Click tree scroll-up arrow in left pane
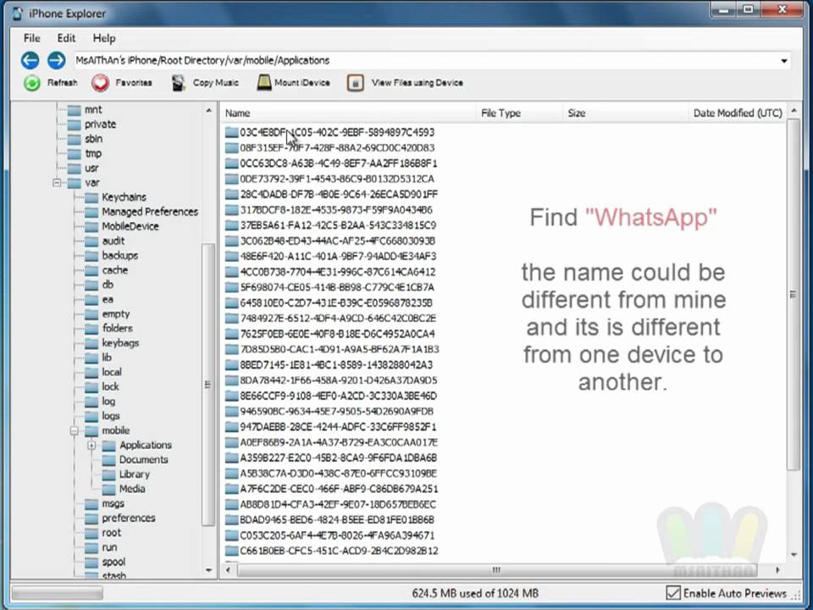Viewport: 813px width, 610px height. click(208, 110)
